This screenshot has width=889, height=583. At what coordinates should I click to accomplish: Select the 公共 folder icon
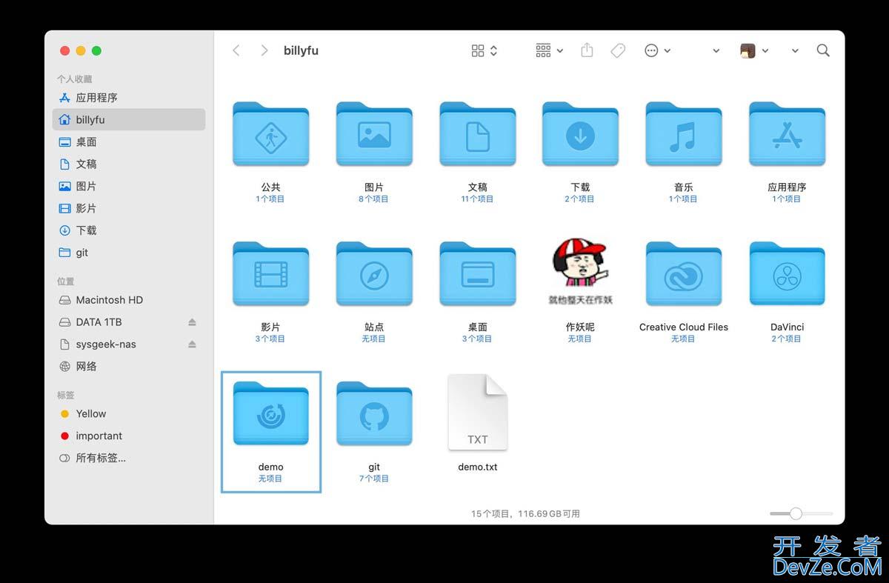point(270,134)
